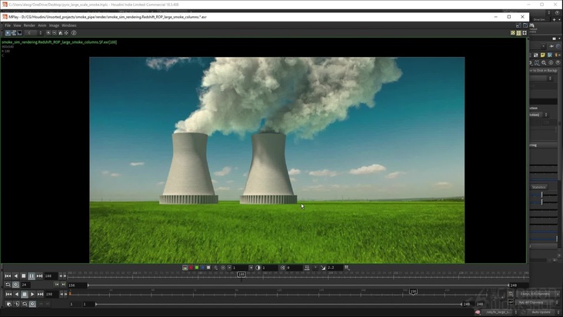Toggle the MPlay realtime playback clock icon

pos(16,285)
